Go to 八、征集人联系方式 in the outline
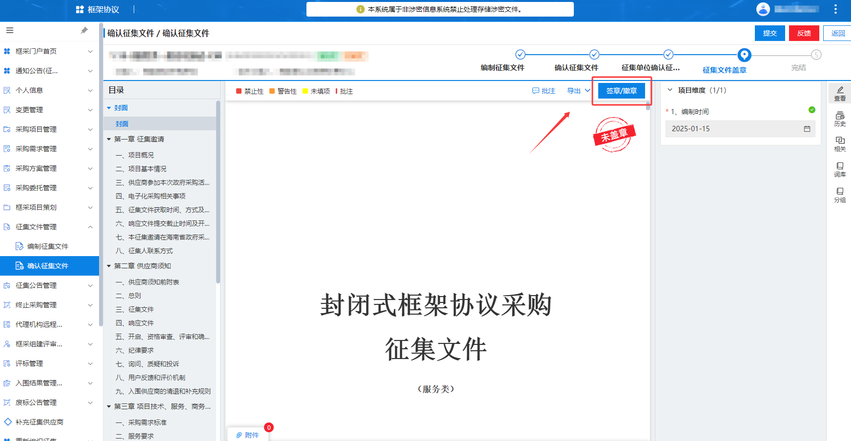The height and width of the screenshot is (441, 851). point(144,251)
